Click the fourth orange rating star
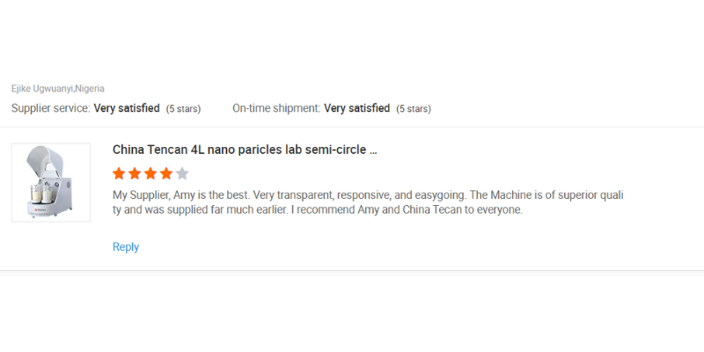The image size is (704, 352). (166, 173)
